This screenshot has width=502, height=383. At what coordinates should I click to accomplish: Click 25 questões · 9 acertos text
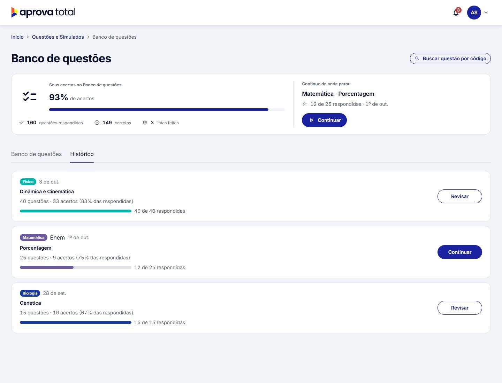(x=75, y=258)
